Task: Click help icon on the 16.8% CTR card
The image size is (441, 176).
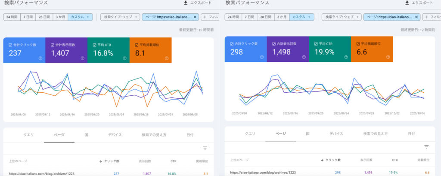Action: pyautogui.click(x=124, y=58)
